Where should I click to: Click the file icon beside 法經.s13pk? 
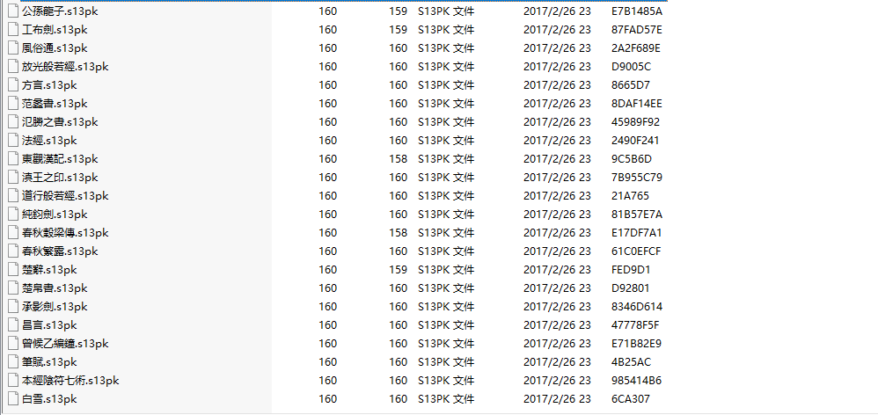(12, 141)
